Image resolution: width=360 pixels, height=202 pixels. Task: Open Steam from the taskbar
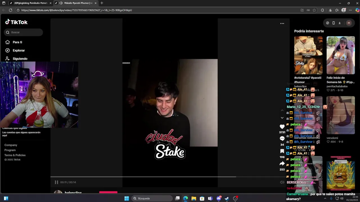(x=227, y=198)
